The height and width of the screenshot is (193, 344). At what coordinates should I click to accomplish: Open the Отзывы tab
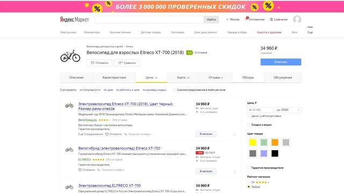pos(216,77)
